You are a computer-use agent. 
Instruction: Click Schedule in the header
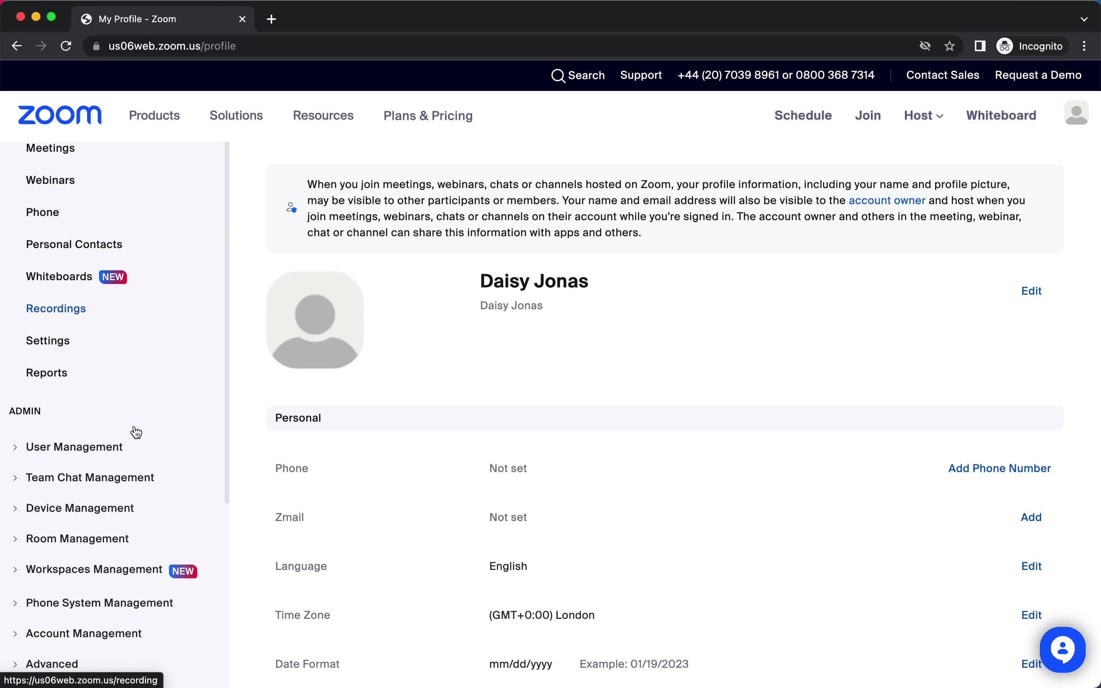(803, 115)
